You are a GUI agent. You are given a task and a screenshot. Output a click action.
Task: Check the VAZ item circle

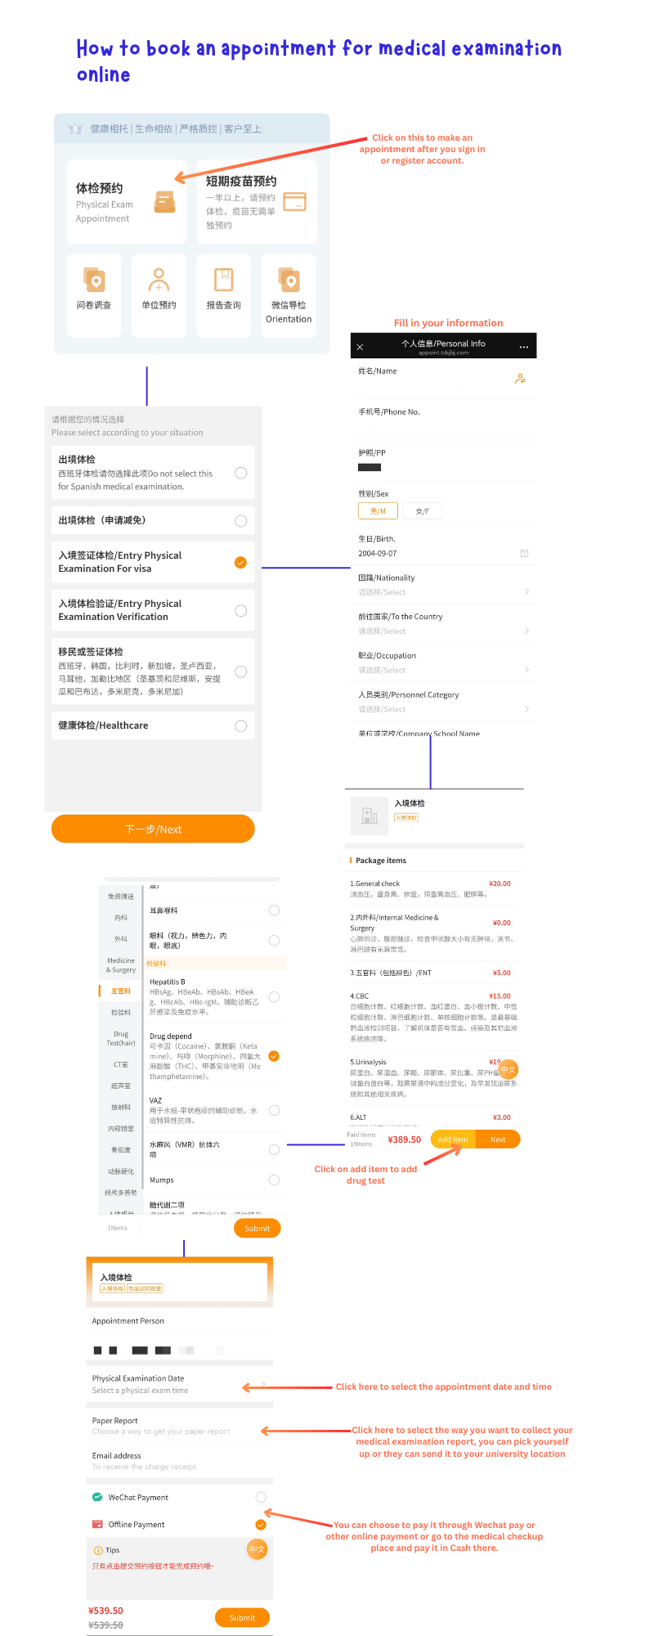coord(274,1110)
